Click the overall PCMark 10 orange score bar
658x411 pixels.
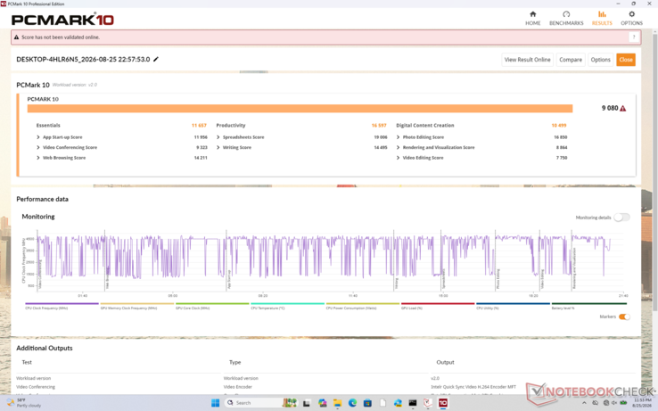tap(300, 109)
